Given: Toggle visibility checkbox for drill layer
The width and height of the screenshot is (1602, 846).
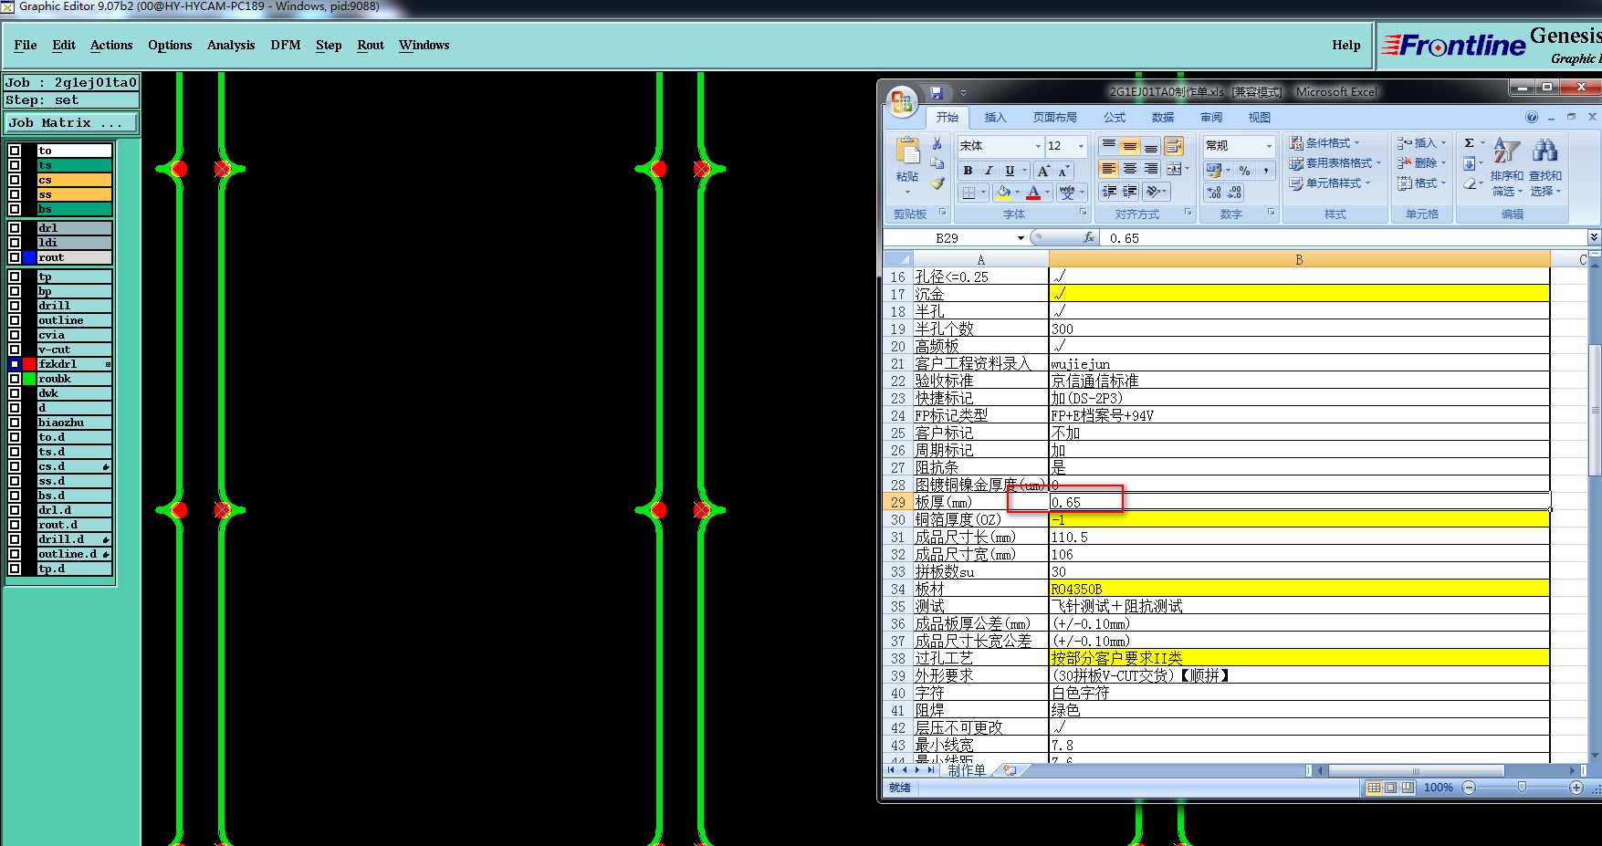Looking at the screenshot, I should [x=15, y=306].
